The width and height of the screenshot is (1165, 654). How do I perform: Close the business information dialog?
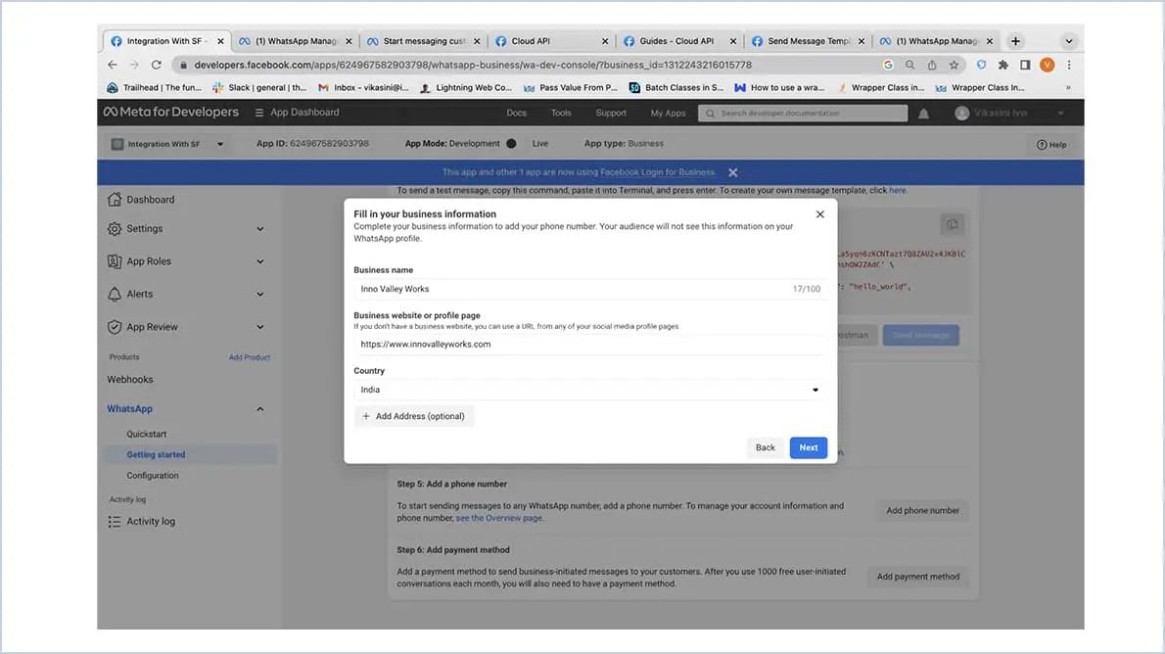pos(819,214)
